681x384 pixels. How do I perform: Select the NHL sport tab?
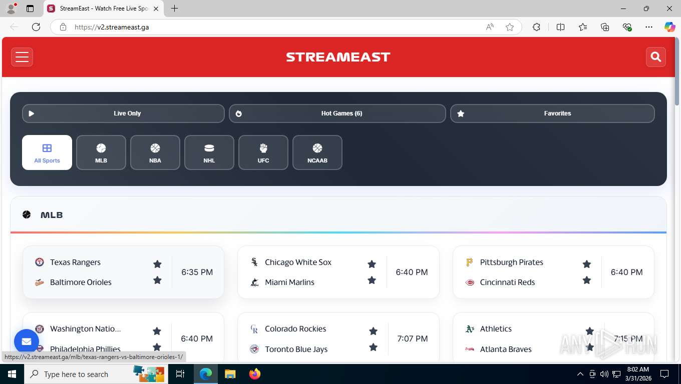209,152
